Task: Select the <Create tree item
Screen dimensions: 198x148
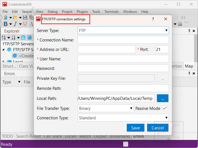Action: [x=23, y=56]
